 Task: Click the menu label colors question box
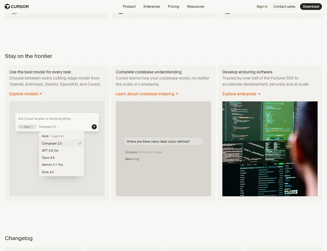click(163, 141)
